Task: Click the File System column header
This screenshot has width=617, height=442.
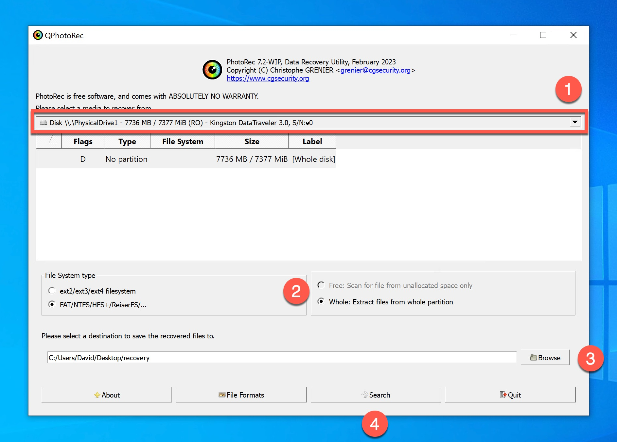Action: (x=182, y=141)
